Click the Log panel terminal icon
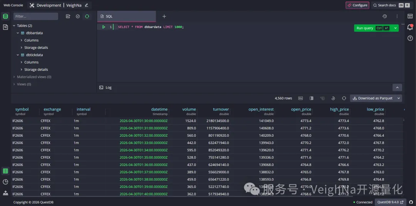 [x=101, y=87]
